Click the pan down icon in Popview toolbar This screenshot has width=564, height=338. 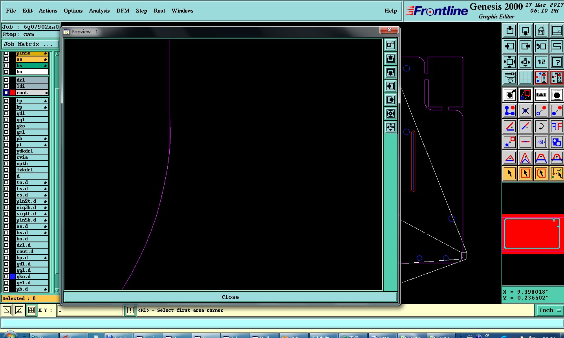click(390, 72)
